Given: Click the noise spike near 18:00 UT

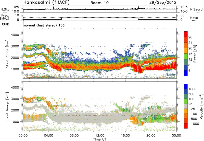Looking at the screenshot, I should point(138,7).
